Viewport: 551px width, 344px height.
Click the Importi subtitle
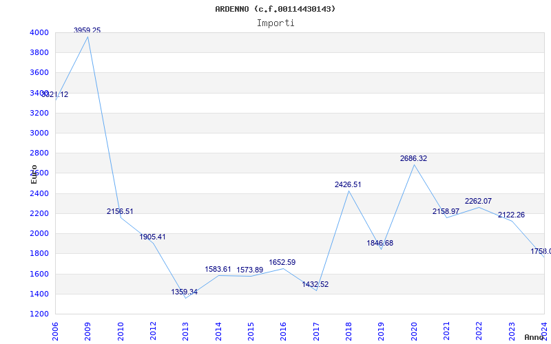coord(275,23)
